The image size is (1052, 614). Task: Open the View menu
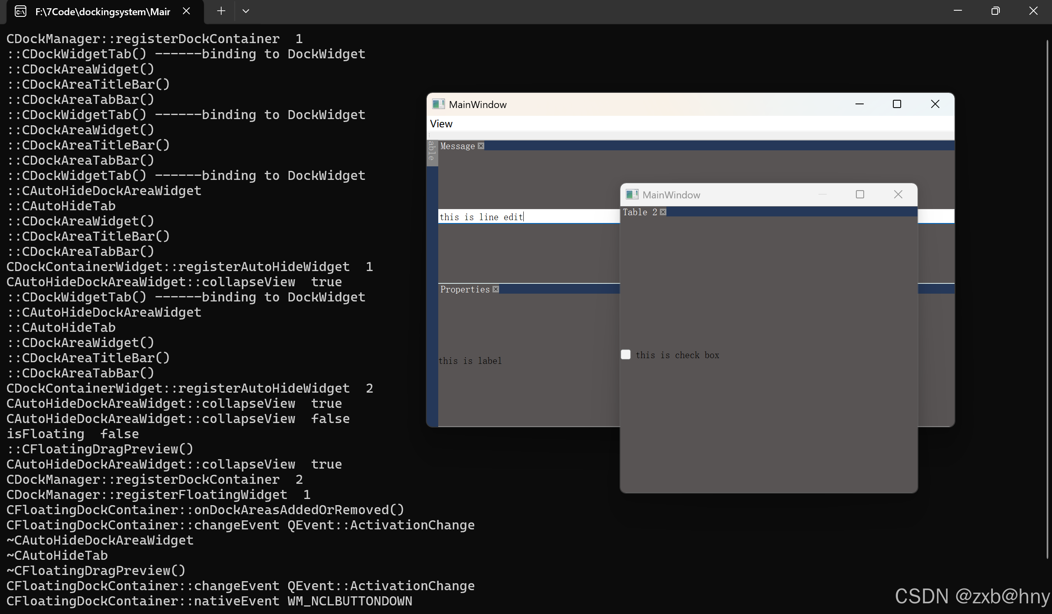click(x=441, y=124)
